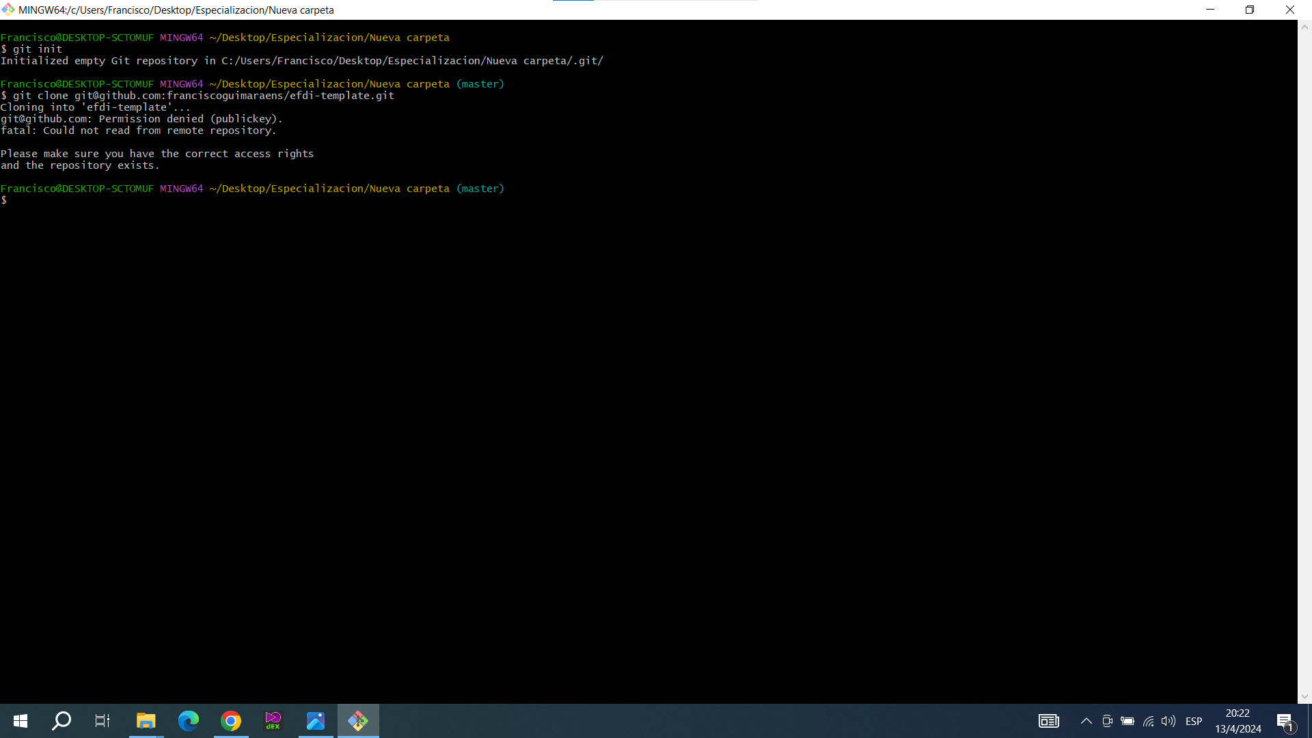The width and height of the screenshot is (1312, 738).
Task: Click the Git Bash icon in title bar
Action: (8, 10)
